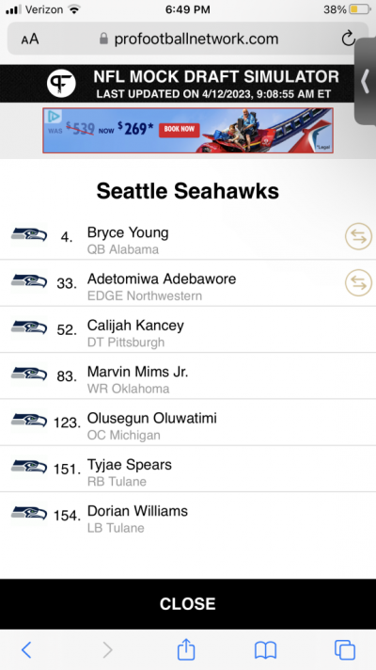Tap BOOK NOW in the cruise ad
The height and width of the screenshot is (670, 376).
click(x=180, y=130)
